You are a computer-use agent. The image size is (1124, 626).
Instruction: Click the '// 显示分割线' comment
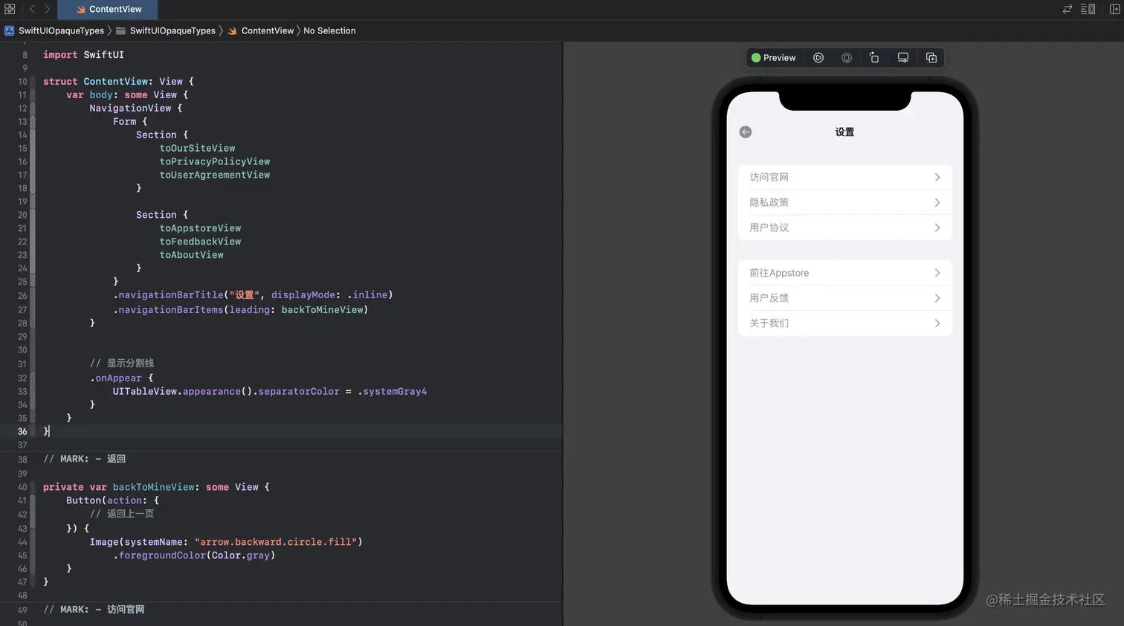122,364
